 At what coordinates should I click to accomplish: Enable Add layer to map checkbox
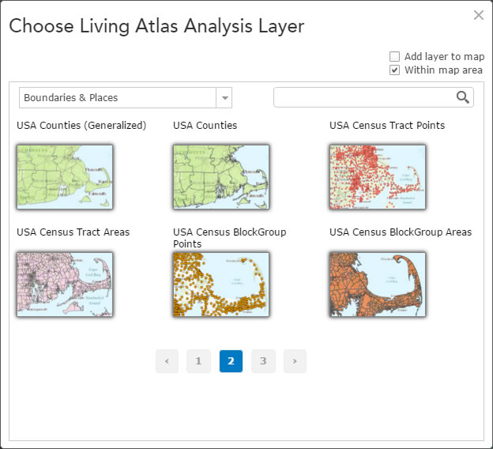click(x=394, y=57)
